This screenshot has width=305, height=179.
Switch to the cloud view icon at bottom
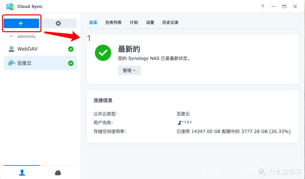point(58,173)
